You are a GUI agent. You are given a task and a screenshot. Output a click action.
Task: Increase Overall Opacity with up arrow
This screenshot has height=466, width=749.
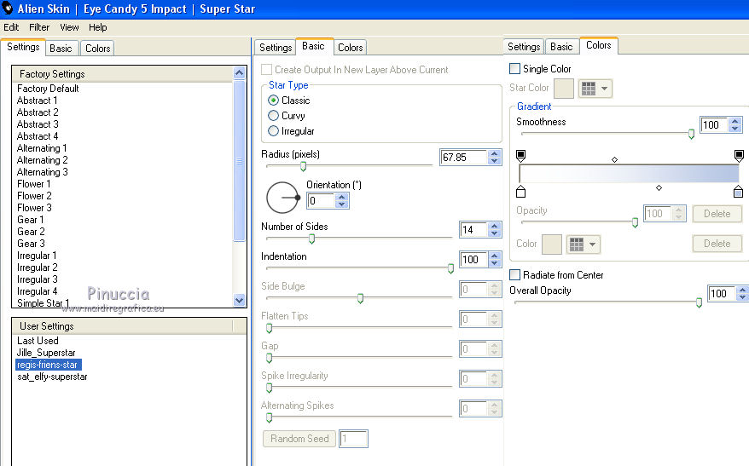(x=742, y=290)
